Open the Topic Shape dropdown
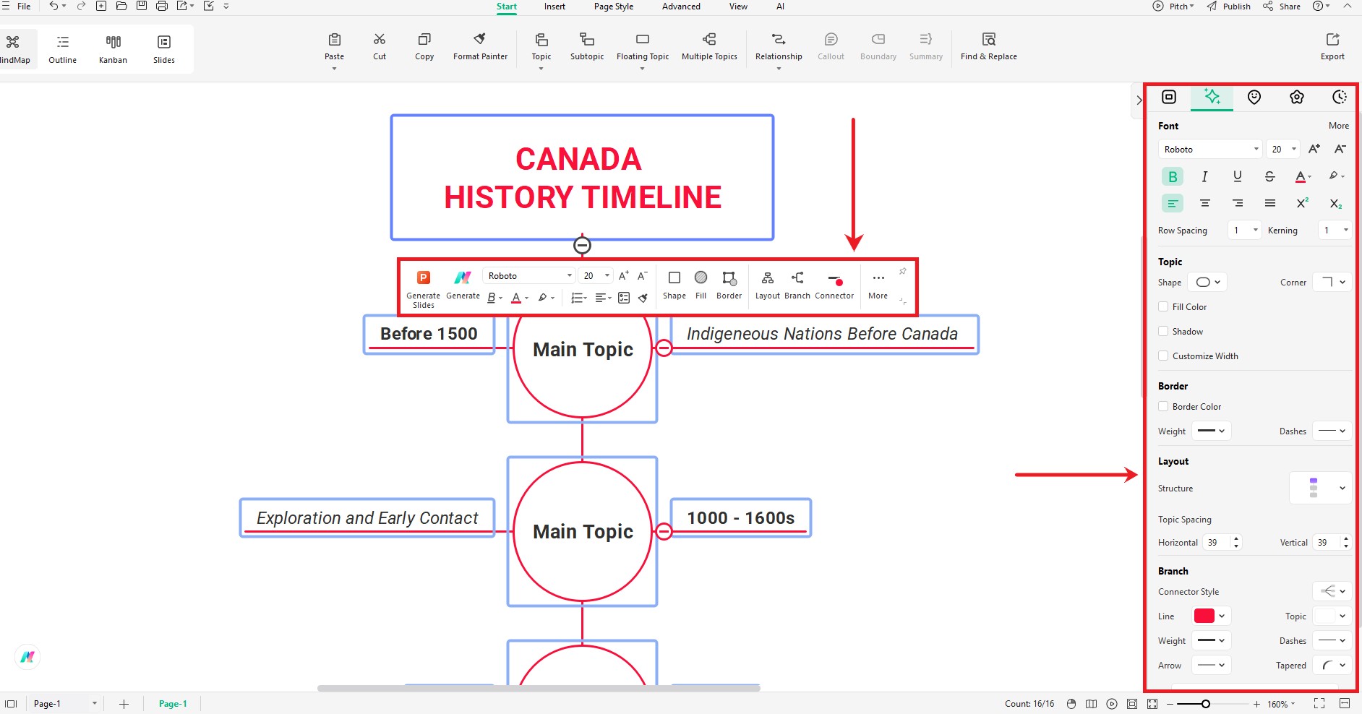The width and height of the screenshot is (1362, 714). tap(1209, 282)
